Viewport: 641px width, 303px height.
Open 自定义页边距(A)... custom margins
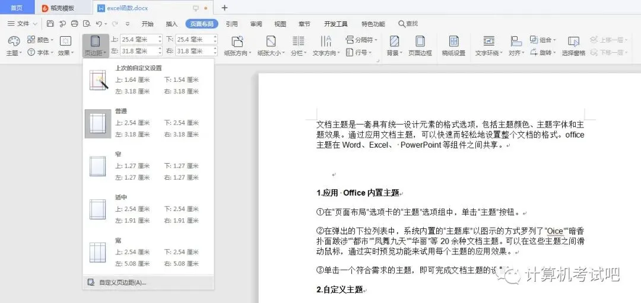point(148,282)
